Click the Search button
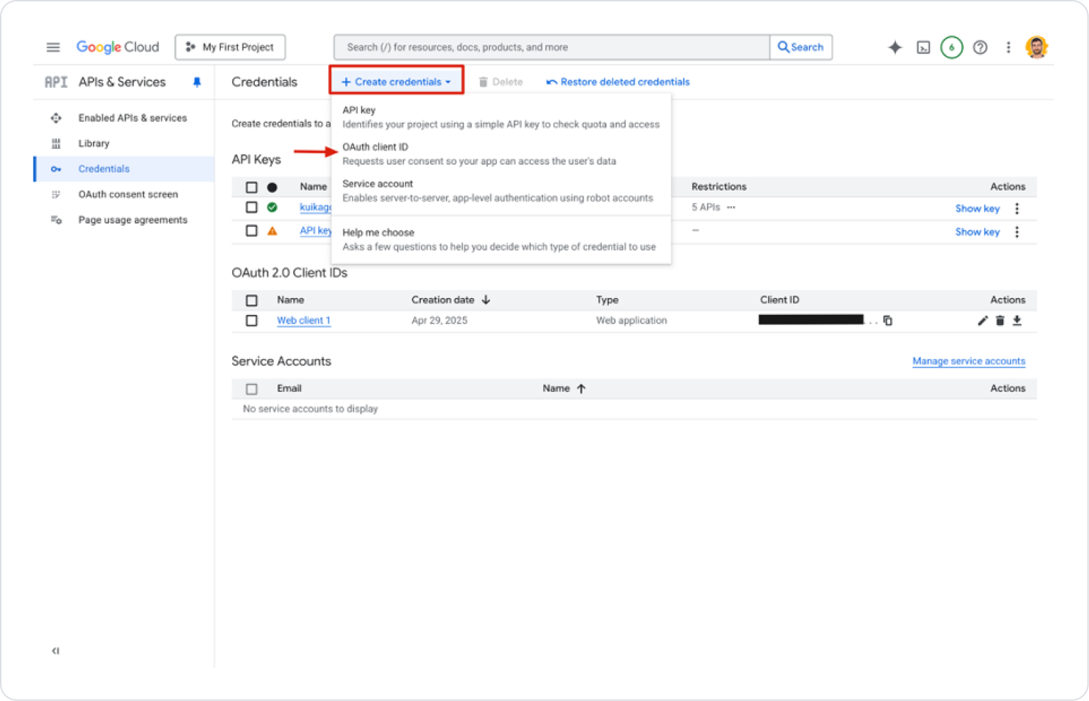Viewport: 1089px width, 701px height. [801, 48]
